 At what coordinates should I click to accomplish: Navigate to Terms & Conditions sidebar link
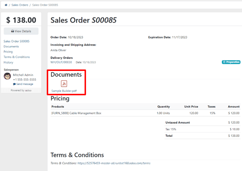click(x=17, y=57)
